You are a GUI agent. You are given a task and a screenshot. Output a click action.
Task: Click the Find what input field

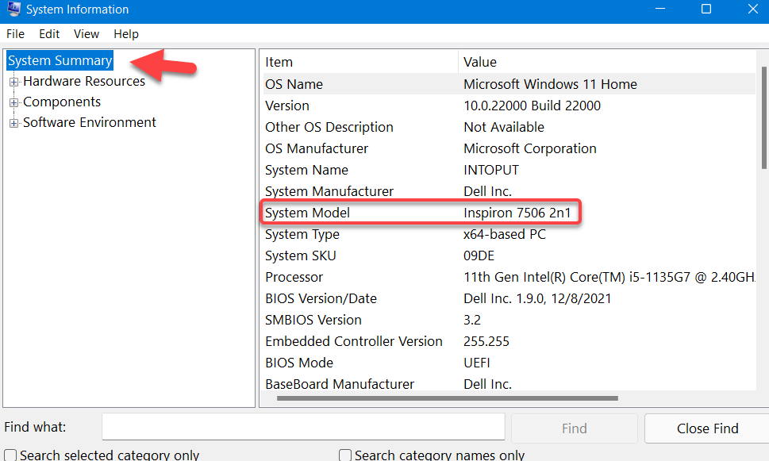tap(303, 427)
